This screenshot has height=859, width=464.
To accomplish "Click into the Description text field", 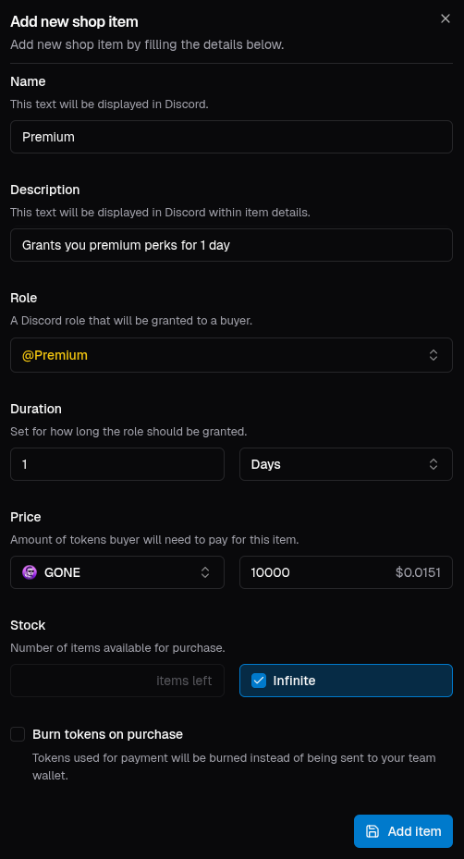I will click(x=231, y=245).
